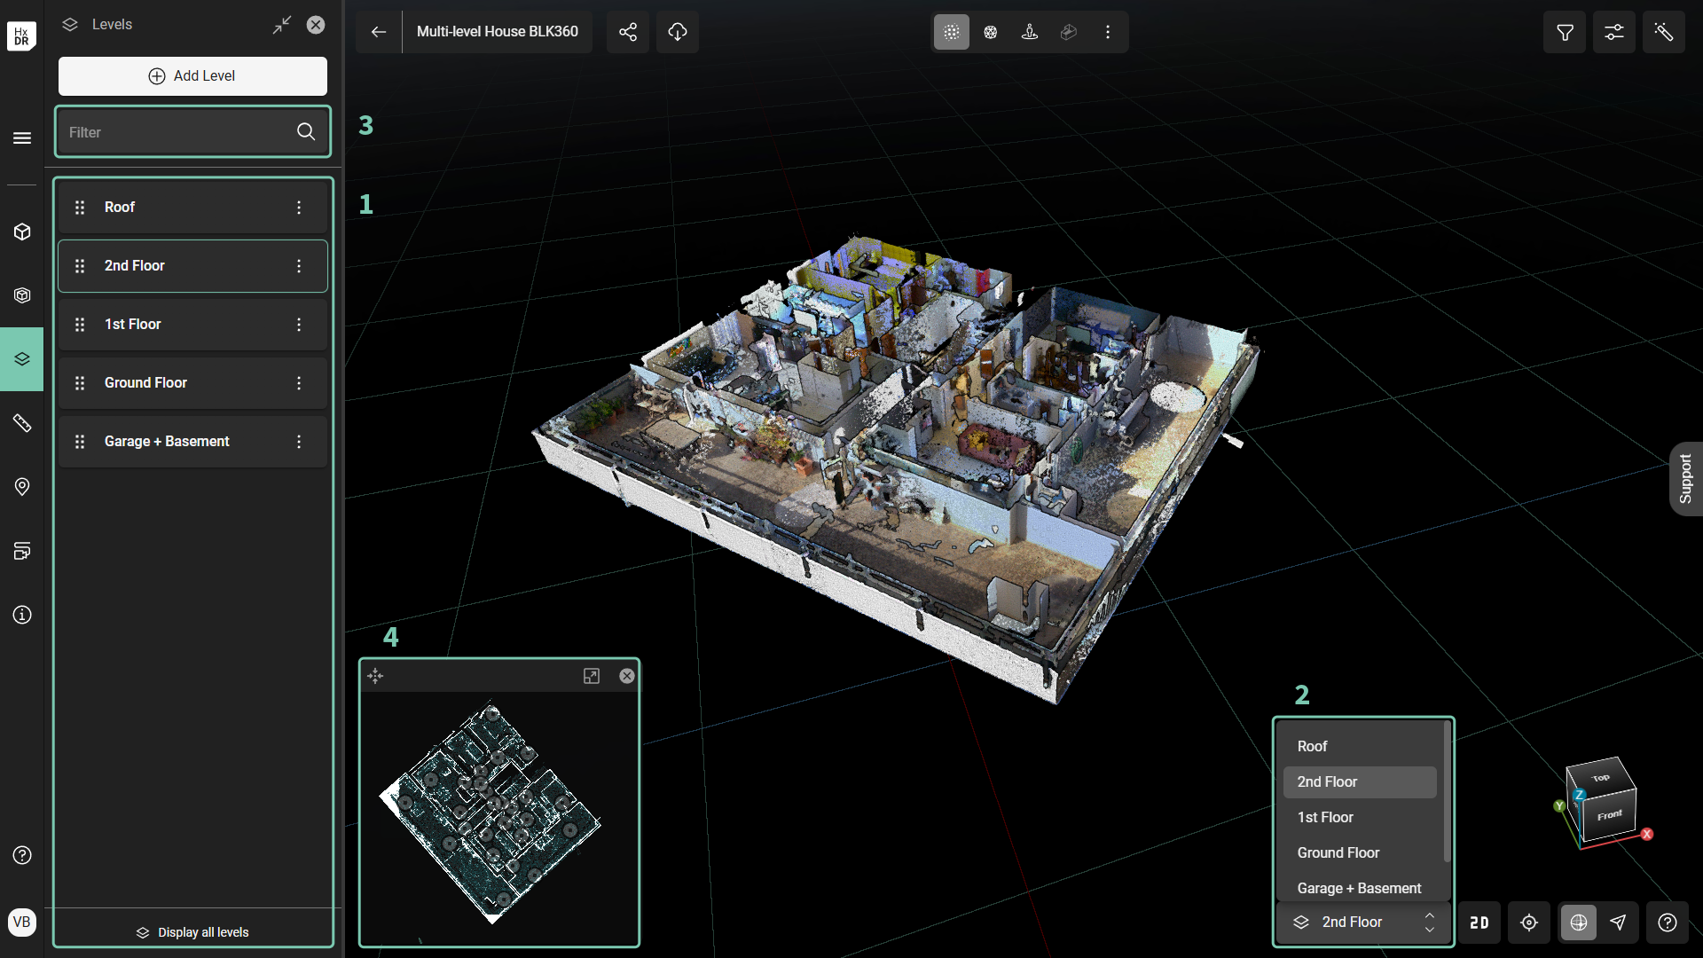The image size is (1703, 958).
Task: Click the Add Level button
Action: 192,76
